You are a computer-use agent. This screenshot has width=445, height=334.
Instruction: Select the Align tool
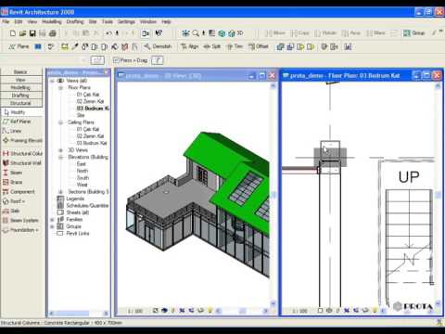189,46
